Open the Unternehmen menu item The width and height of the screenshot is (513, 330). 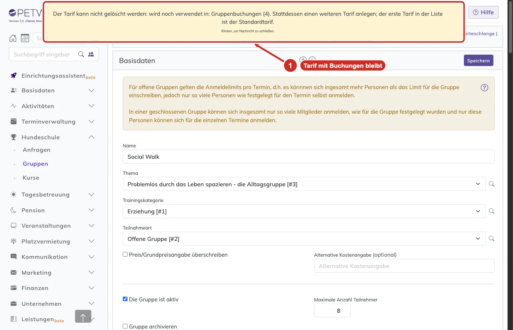point(53,304)
